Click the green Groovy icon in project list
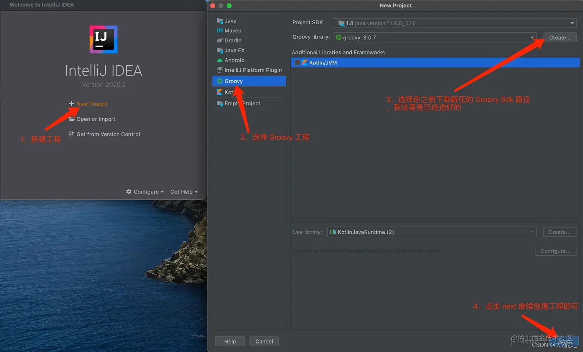 (x=220, y=81)
